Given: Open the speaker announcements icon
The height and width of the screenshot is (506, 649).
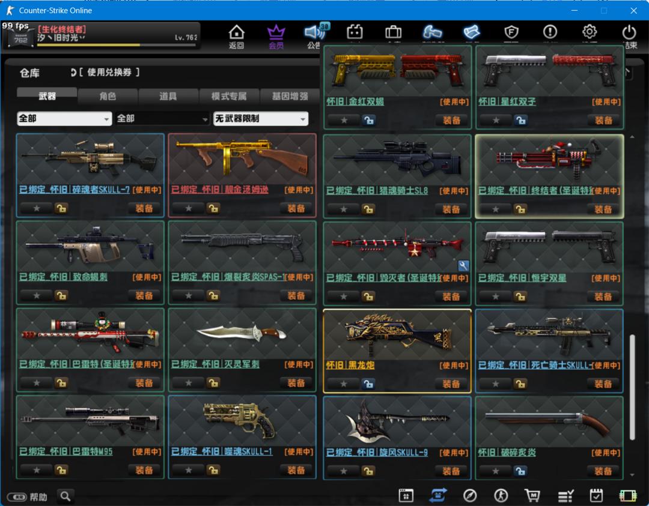Looking at the screenshot, I should pyautogui.click(x=314, y=32).
